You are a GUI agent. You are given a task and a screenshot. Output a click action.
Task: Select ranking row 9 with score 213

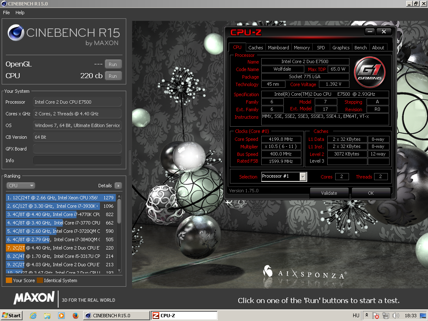pyautogui.click(x=61, y=265)
